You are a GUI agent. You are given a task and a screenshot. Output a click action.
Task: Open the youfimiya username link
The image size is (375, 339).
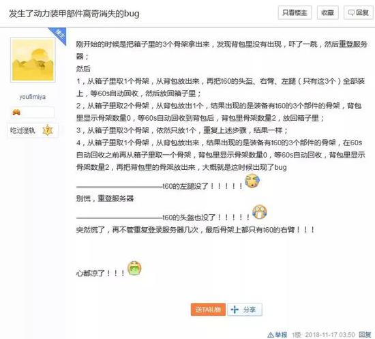click(32, 97)
